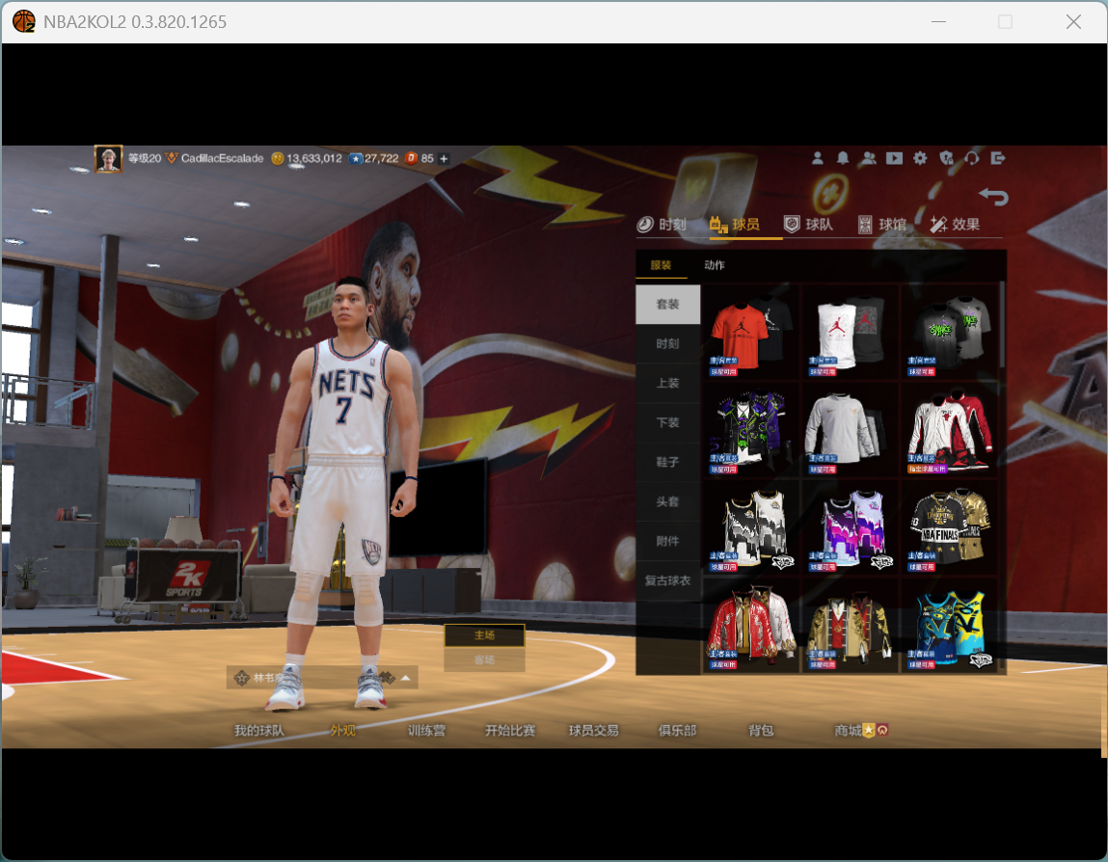
Task: Select the 鞋子 category
Action: 667,462
